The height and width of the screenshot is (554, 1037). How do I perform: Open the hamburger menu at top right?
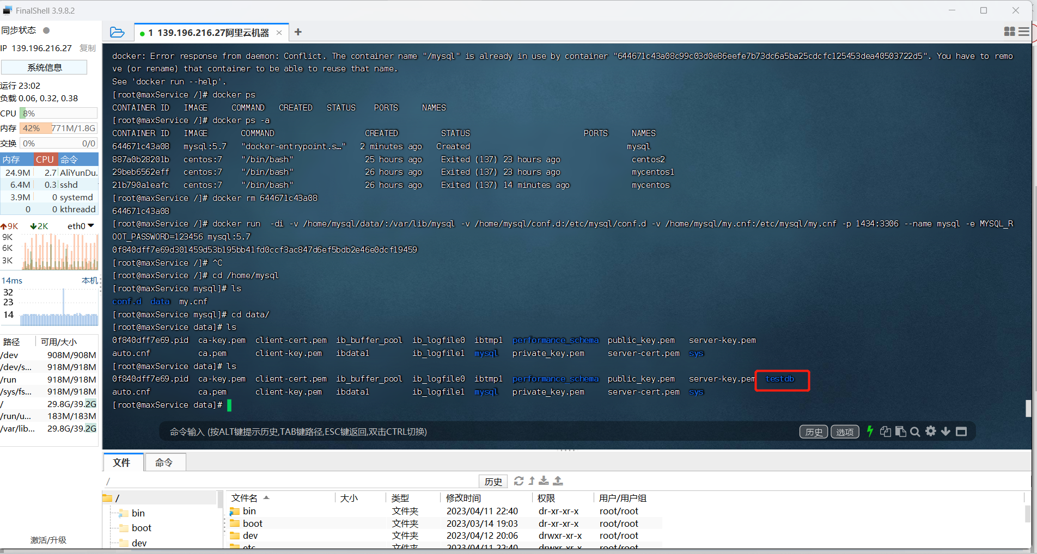(x=1024, y=32)
